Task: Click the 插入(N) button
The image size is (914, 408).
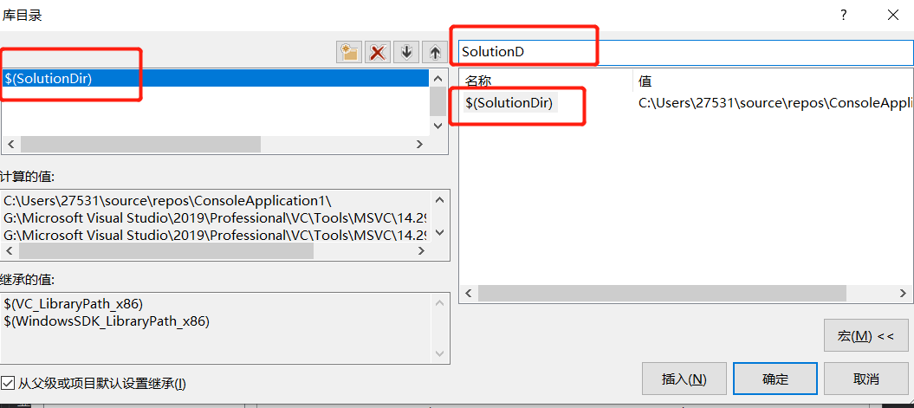Action: coord(684,379)
